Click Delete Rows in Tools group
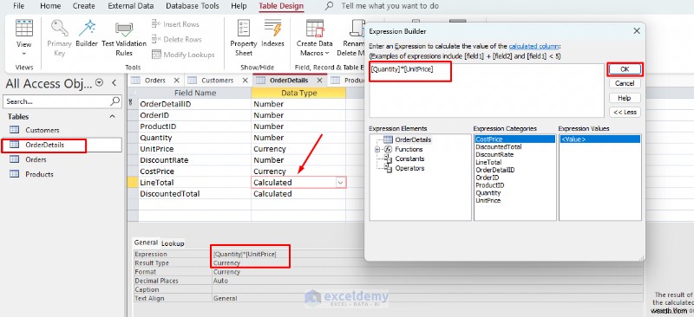694x317 pixels. coord(176,39)
